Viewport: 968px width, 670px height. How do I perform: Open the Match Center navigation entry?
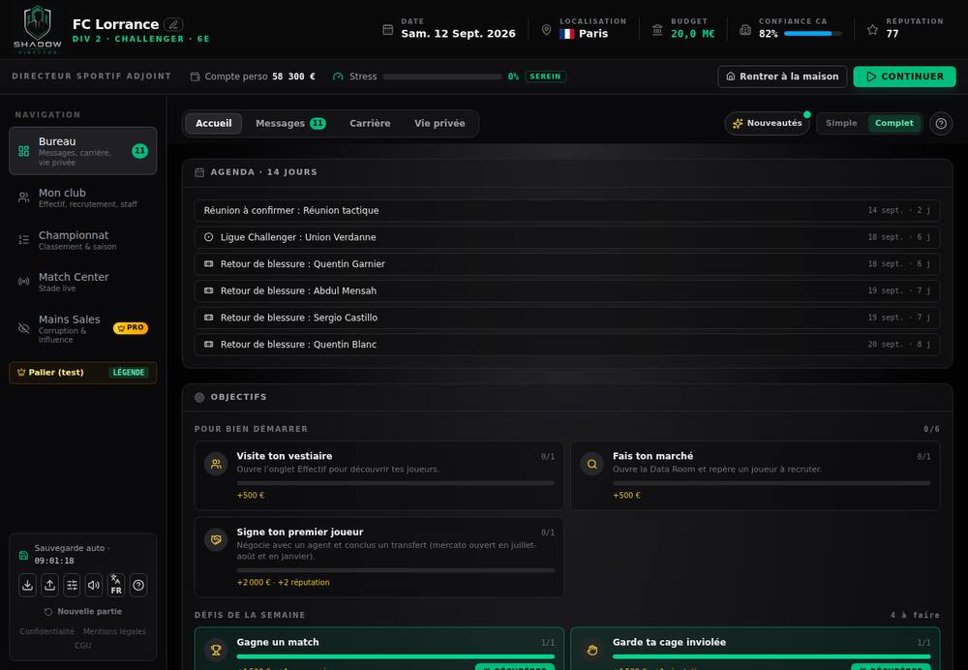pos(82,282)
